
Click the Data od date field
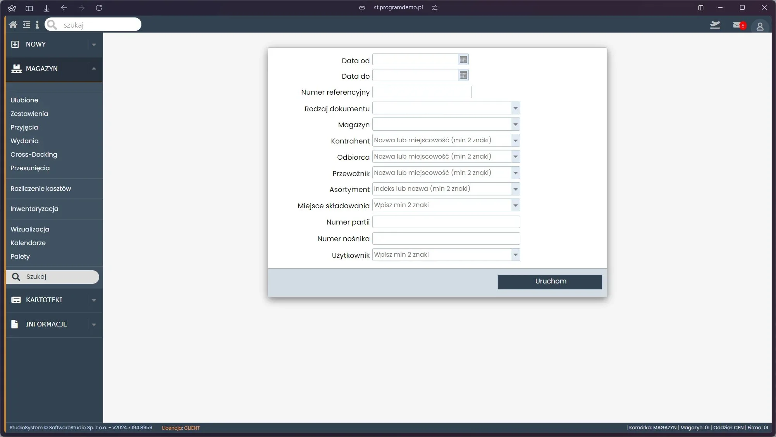pyautogui.click(x=415, y=60)
